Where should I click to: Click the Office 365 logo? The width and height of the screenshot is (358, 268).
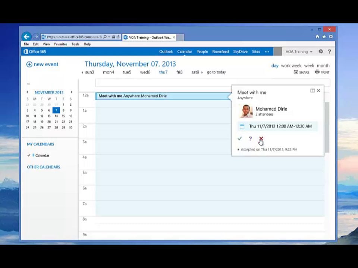point(35,52)
